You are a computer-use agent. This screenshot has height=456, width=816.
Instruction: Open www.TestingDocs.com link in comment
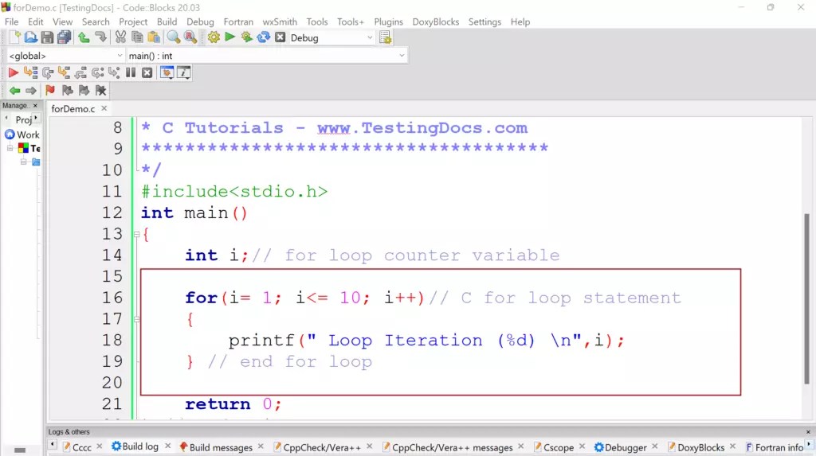(x=422, y=128)
